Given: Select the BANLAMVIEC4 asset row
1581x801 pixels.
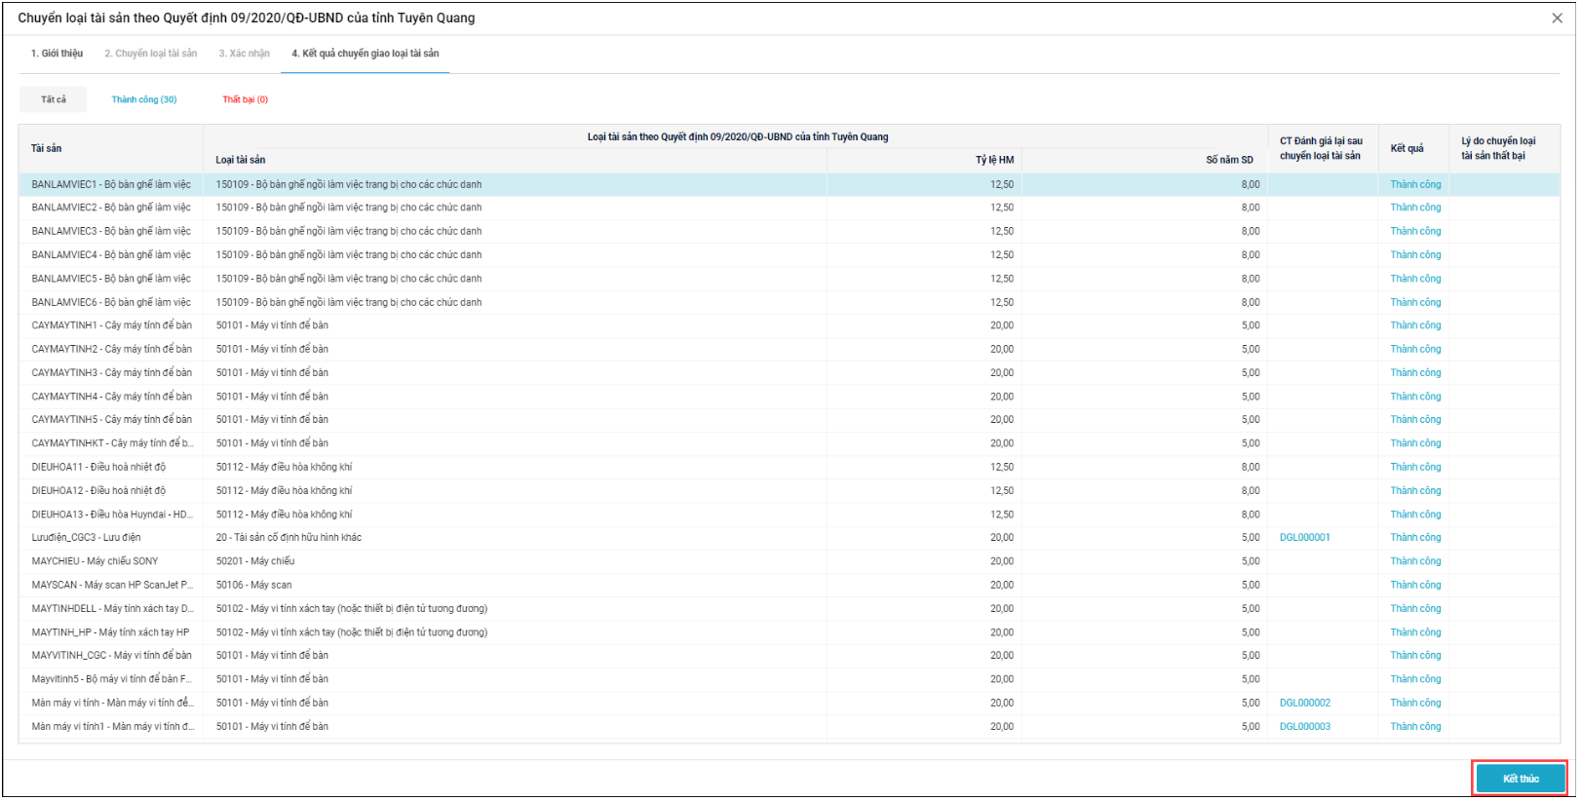Looking at the screenshot, I should click(790, 255).
